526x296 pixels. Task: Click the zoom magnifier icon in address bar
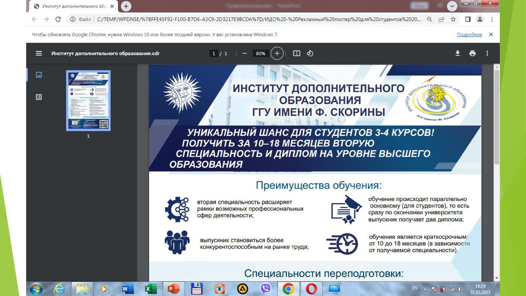pos(429,19)
